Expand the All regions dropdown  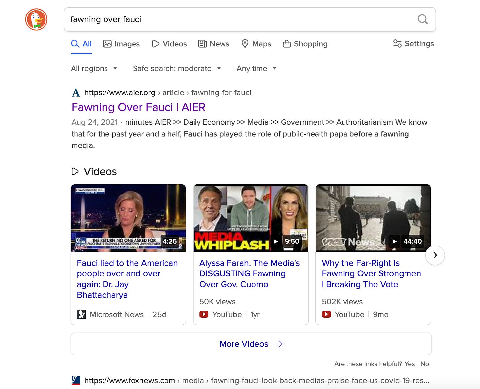click(94, 68)
